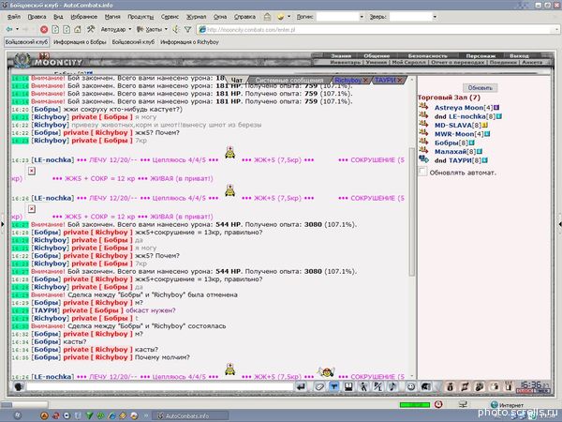Click info badge beside MWR-Moon[4]

pyautogui.click(x=487, y=134)
